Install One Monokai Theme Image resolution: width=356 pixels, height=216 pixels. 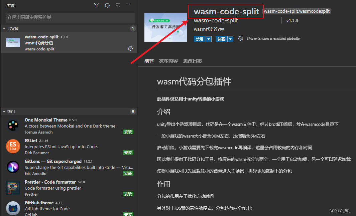coord(128,132)
